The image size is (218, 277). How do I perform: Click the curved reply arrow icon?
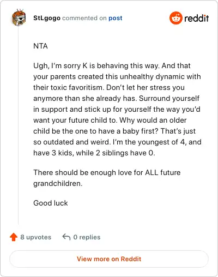[x=66, y=237]
